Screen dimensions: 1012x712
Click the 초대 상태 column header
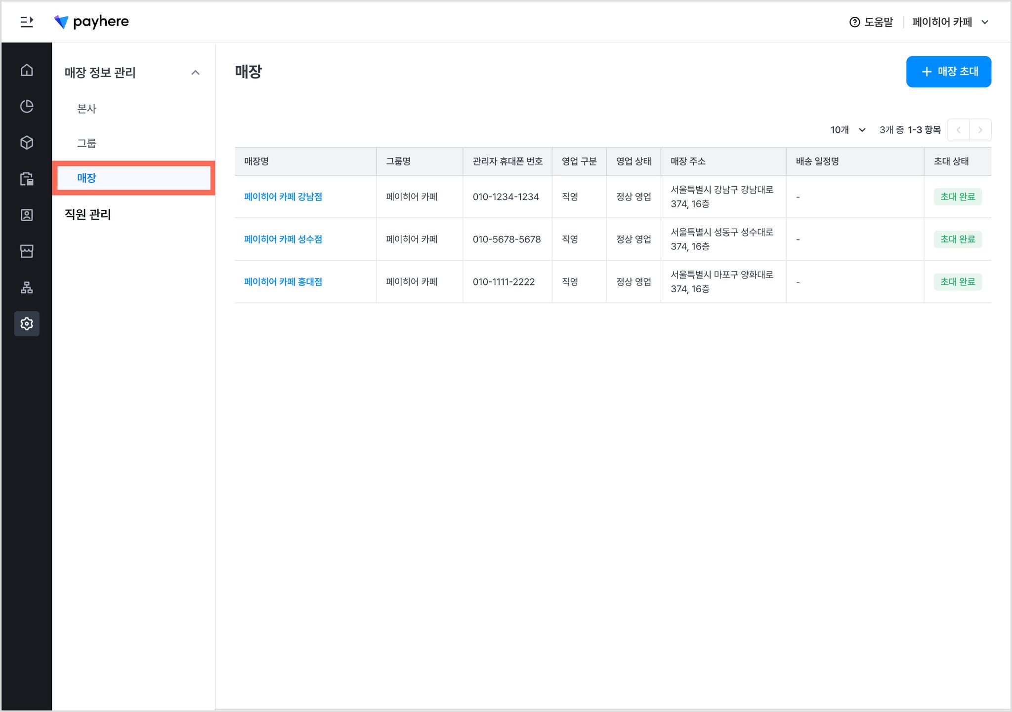click(x=958, y=161)
